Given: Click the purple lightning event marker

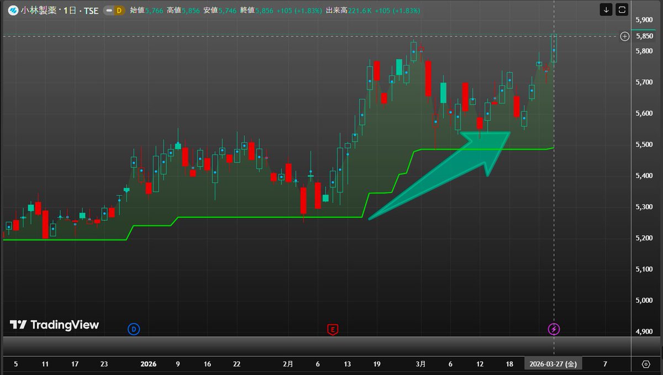Looking at the screenshot, I should pos(554,330).
